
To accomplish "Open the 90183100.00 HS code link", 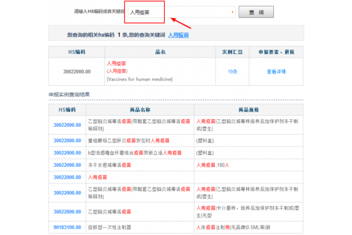I will (x=67, y=226).
